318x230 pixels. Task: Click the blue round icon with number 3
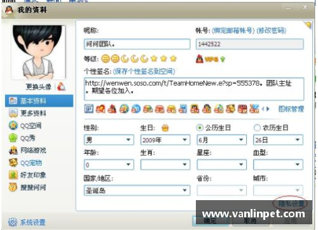(x=136, y=109)
